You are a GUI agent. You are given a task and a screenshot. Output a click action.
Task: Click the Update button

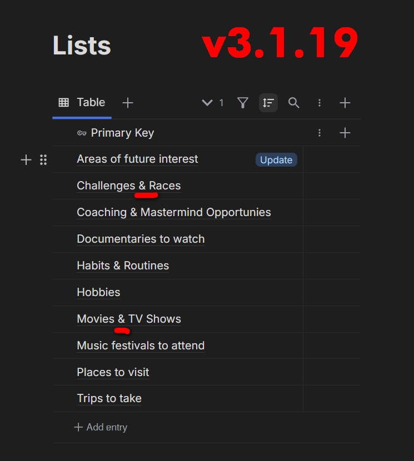[x=276, y=160]
